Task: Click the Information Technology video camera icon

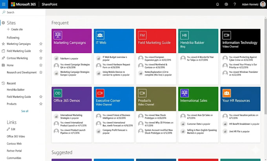Action: coord(227,35)
